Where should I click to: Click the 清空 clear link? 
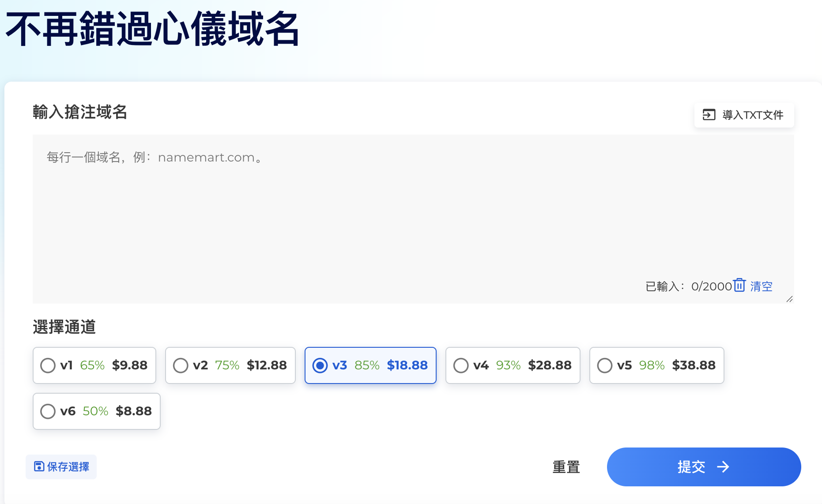coord(761,286)
